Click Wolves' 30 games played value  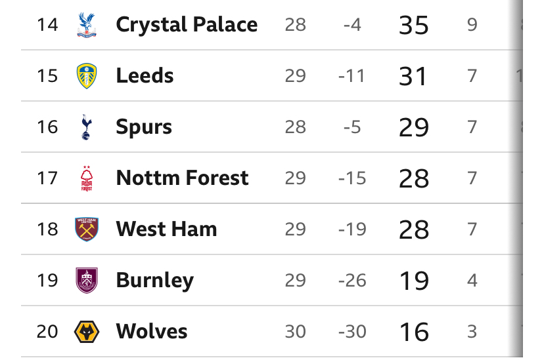[296, 331]
